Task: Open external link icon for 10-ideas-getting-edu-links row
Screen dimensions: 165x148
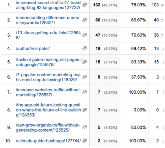Action: click(84, 35)
